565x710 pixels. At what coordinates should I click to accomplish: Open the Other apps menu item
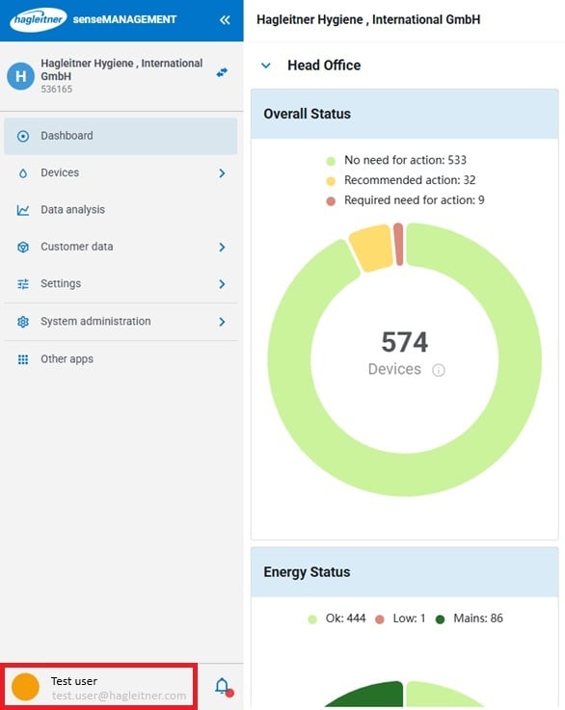[x=121, y=359]
